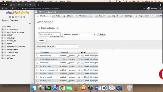Image resolution: width=163 pixels, height=92 pixels.
Task: Click the browser address bar
Action: pyautogui.click(x=80, y=8)
